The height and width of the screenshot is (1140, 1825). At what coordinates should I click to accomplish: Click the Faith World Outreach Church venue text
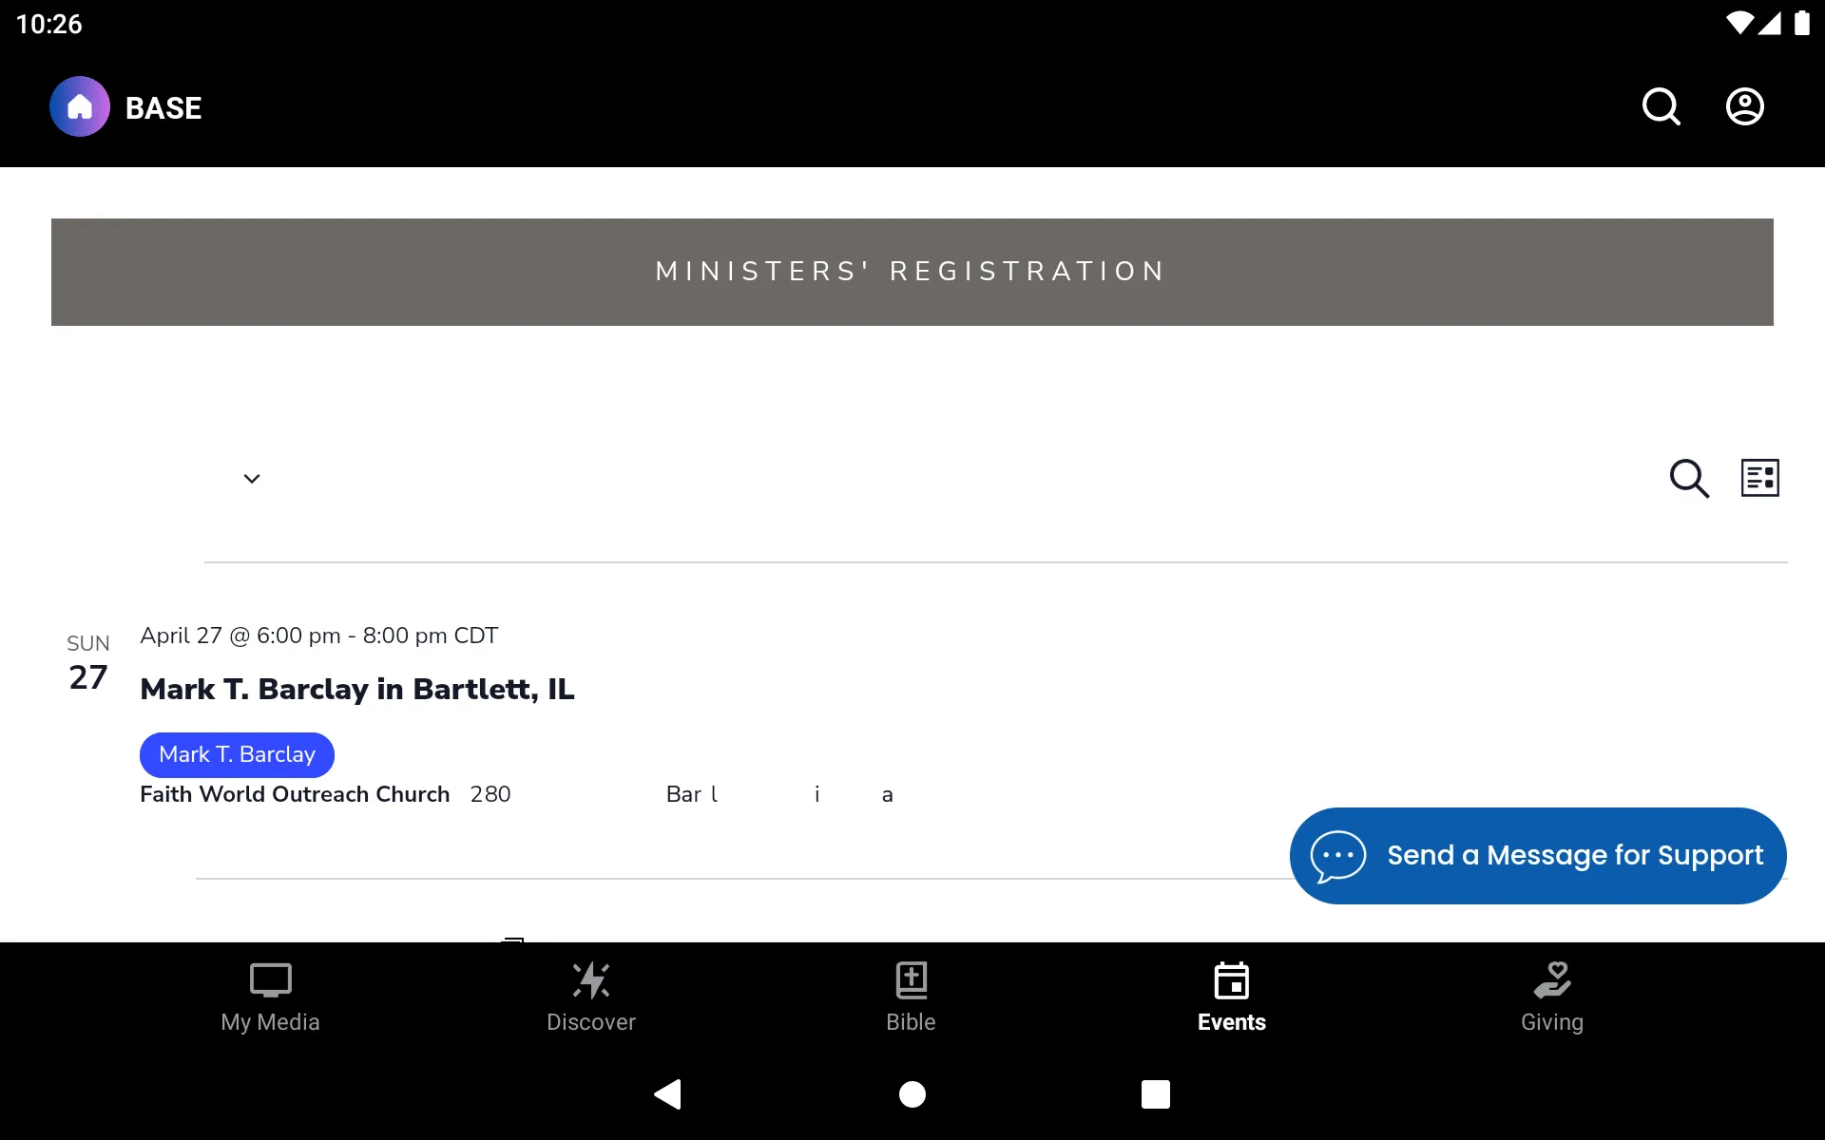pyautogui.click(x=295, y=794)
